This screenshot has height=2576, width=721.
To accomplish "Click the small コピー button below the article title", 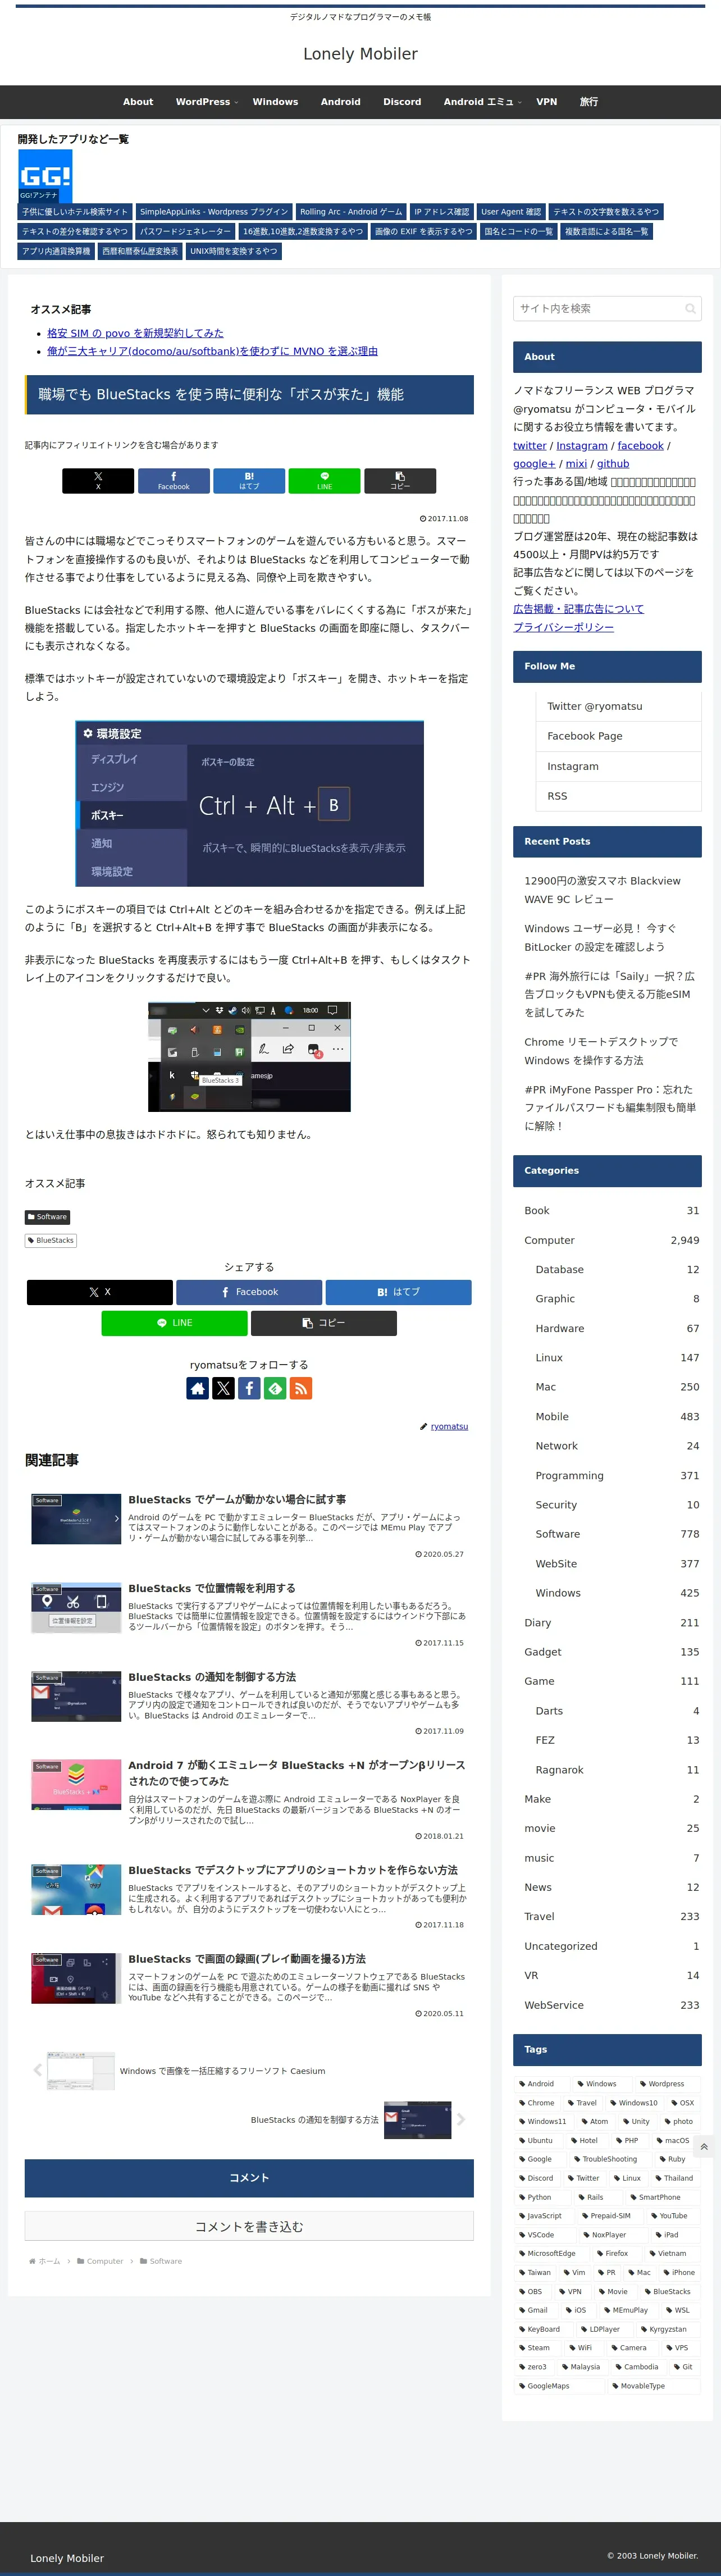I will (400, 481).
